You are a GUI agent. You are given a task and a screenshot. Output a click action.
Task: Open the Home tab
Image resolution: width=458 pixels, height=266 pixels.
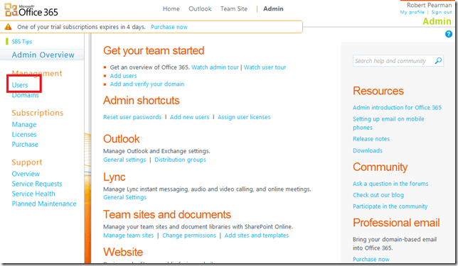(171, 9)
